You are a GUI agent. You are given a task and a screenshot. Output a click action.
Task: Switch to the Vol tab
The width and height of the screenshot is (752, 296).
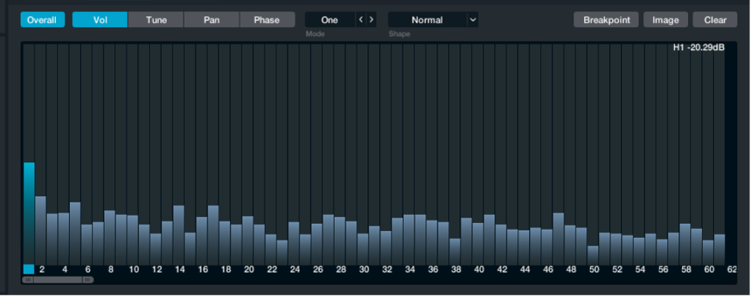pyautogui.click(x=100, y=20)
